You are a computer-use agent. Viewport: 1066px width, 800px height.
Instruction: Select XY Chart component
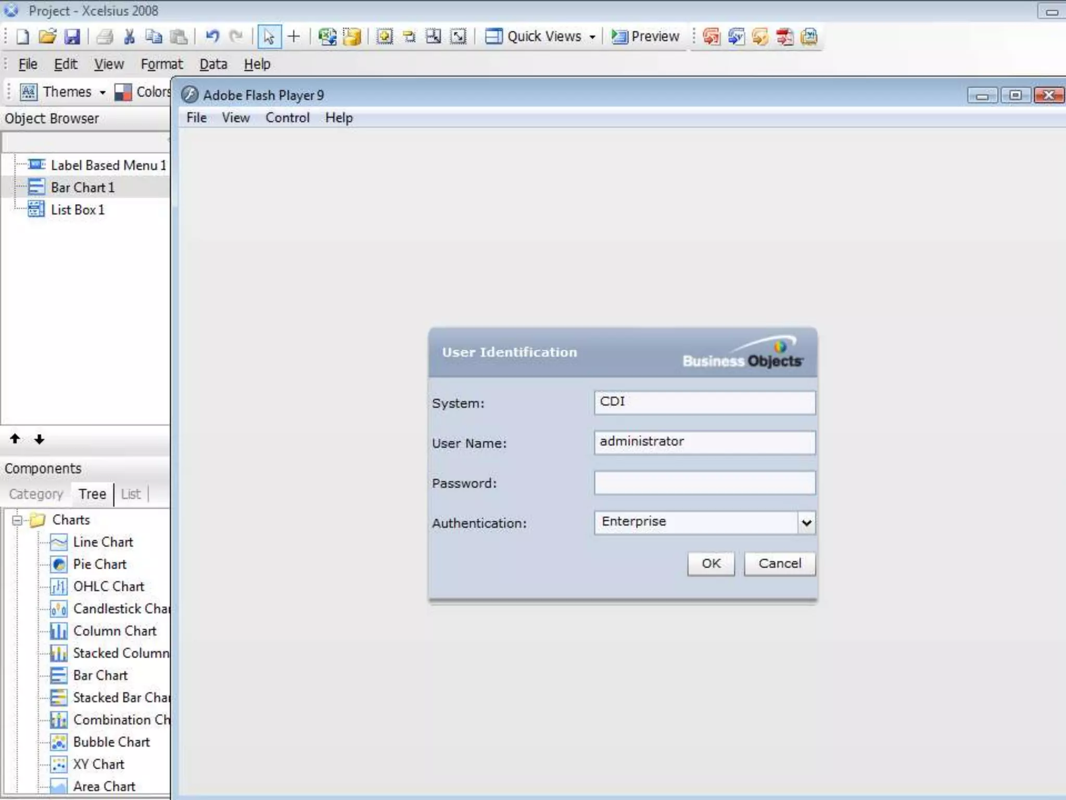[x=98, y=765]
